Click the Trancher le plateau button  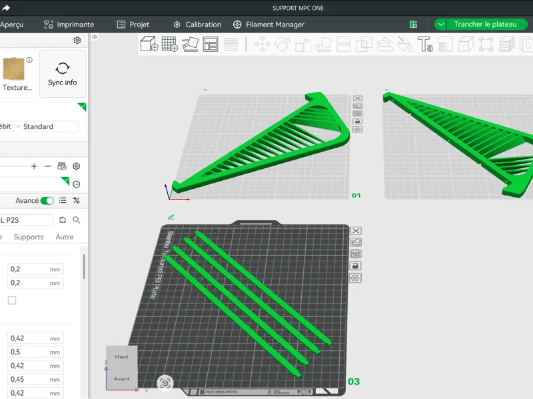point(486,25)
